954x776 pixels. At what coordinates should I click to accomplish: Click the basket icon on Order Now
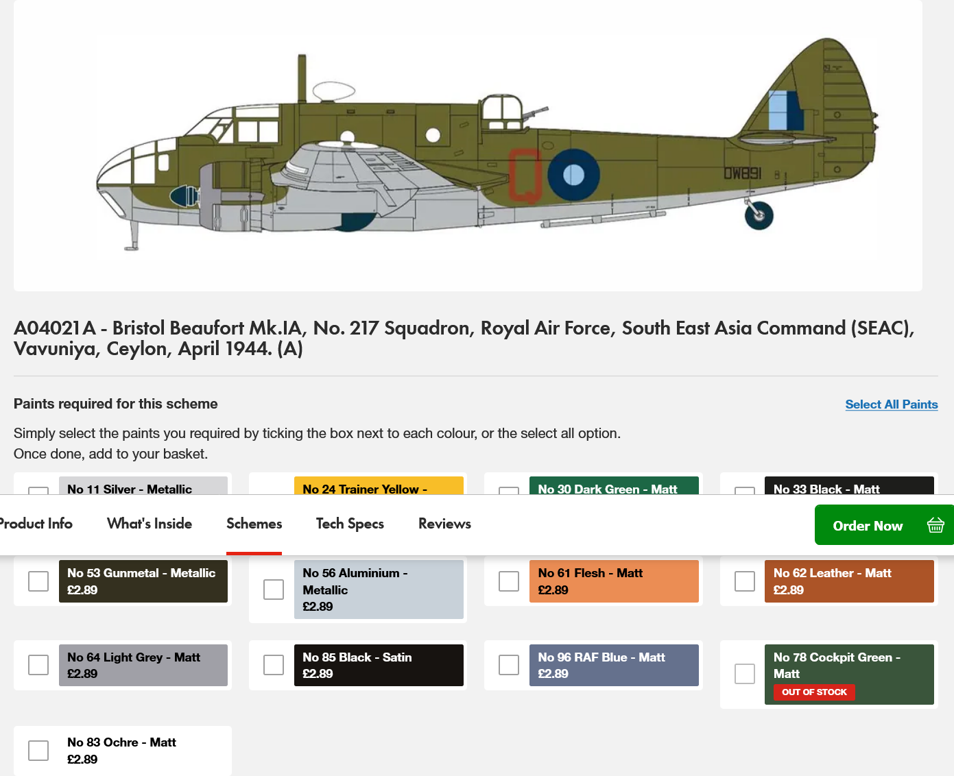(935, 525)
